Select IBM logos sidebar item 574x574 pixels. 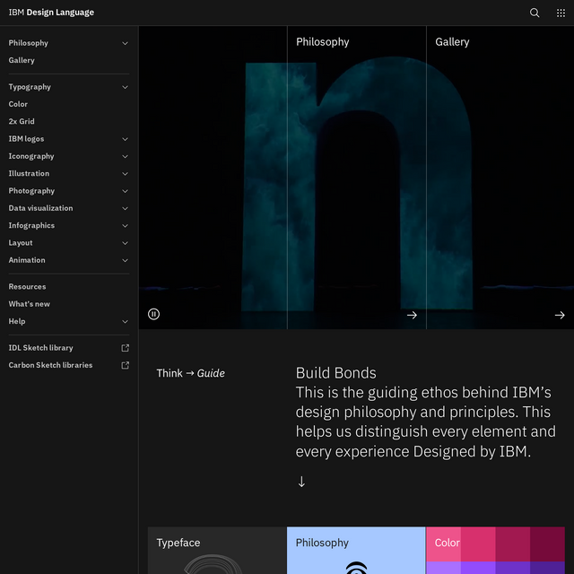click(x=26, y=139)
